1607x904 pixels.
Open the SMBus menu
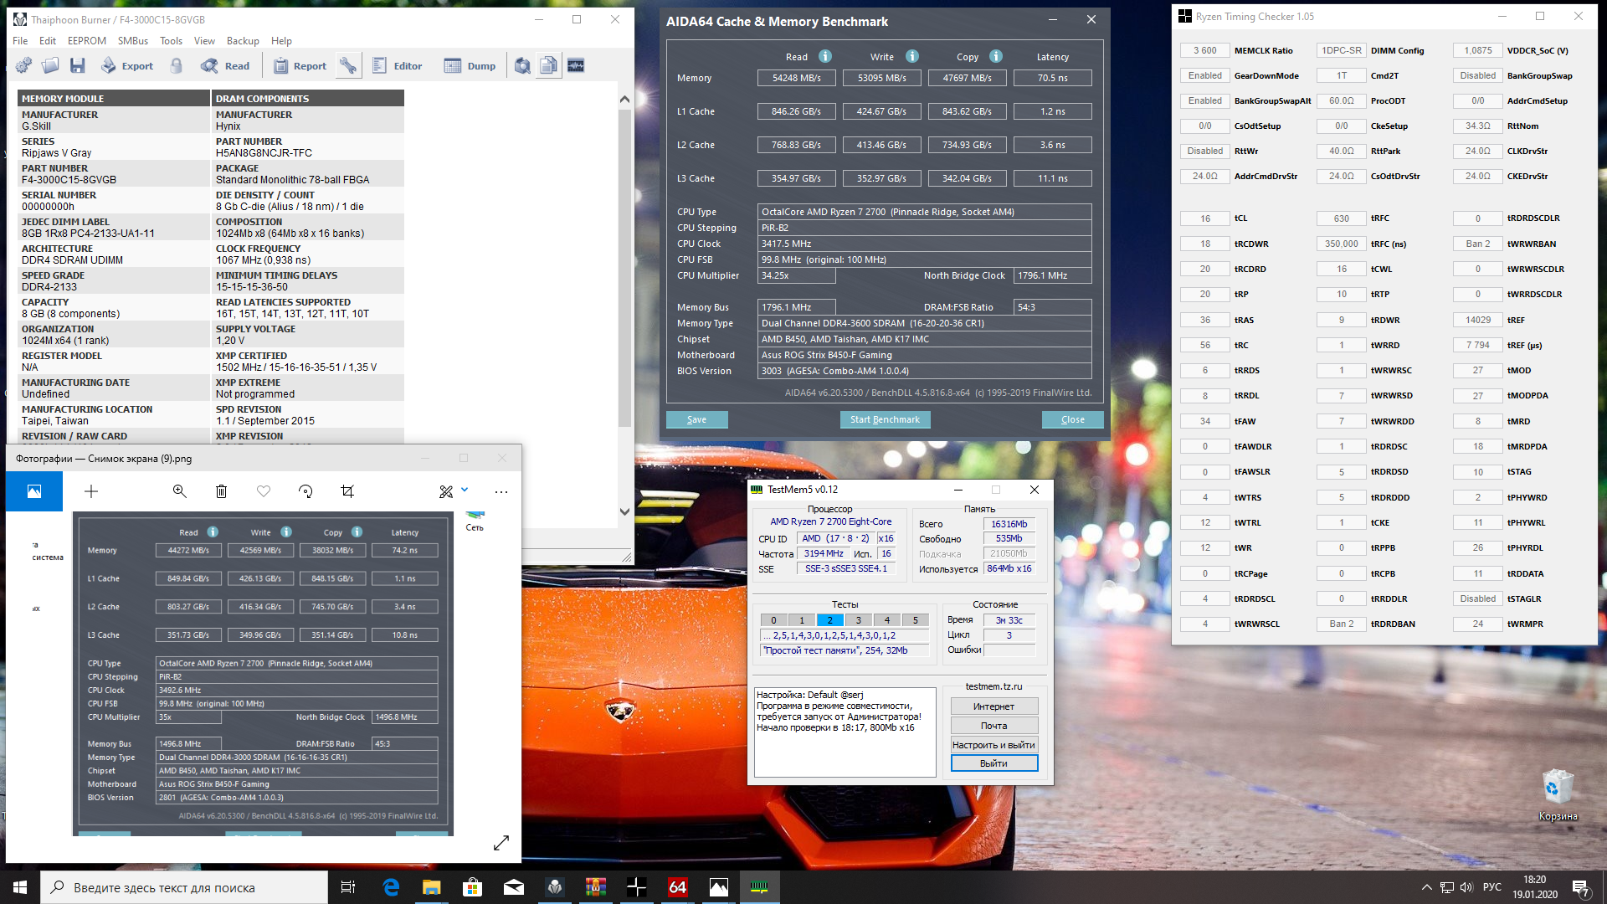(x=133, y=40)
